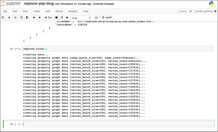
Task: Restart the kernel with the circular arrow icon
Action: tap(62, 17)
